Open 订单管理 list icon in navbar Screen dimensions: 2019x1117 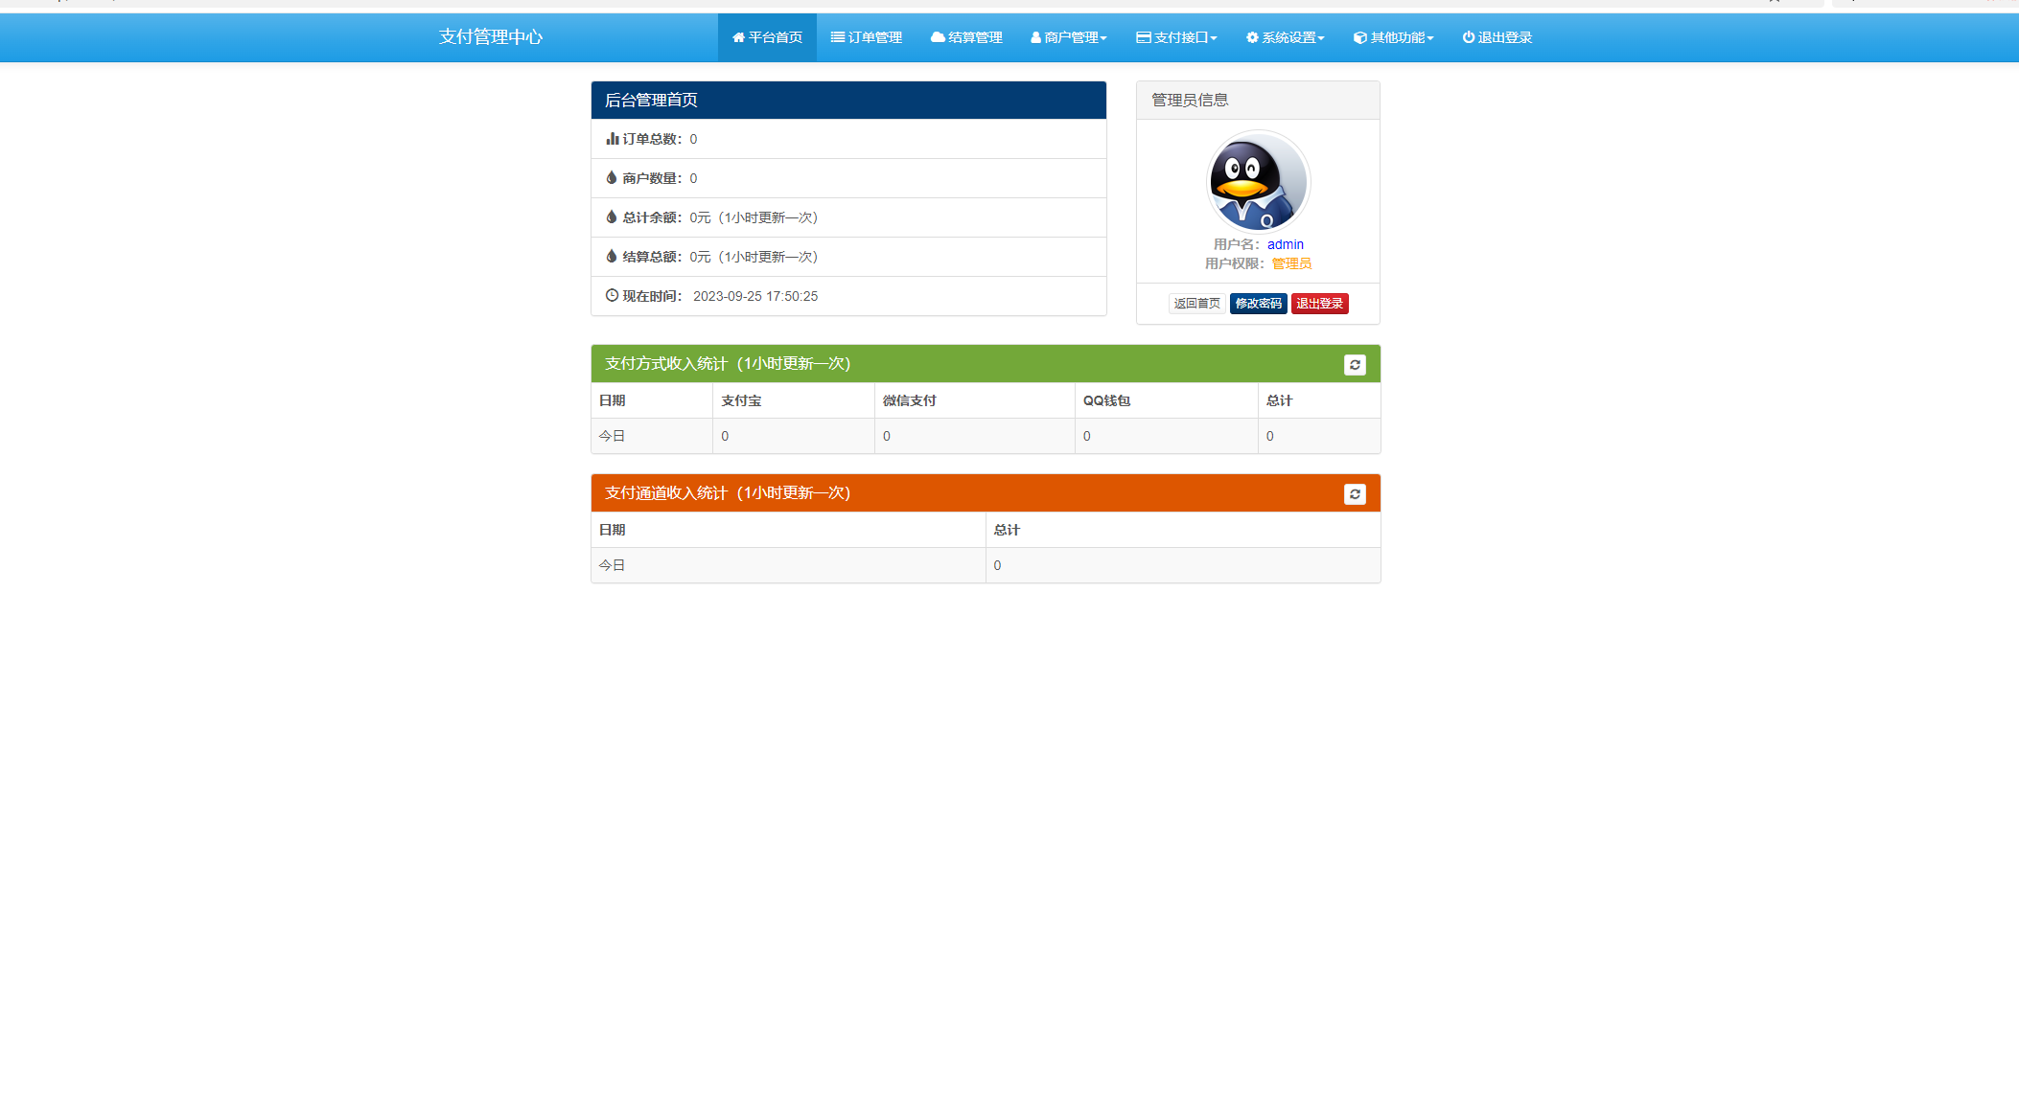(x=838, y=37)
